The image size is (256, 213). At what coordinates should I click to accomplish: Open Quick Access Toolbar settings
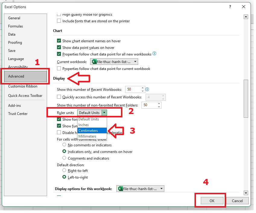point(25,96)
